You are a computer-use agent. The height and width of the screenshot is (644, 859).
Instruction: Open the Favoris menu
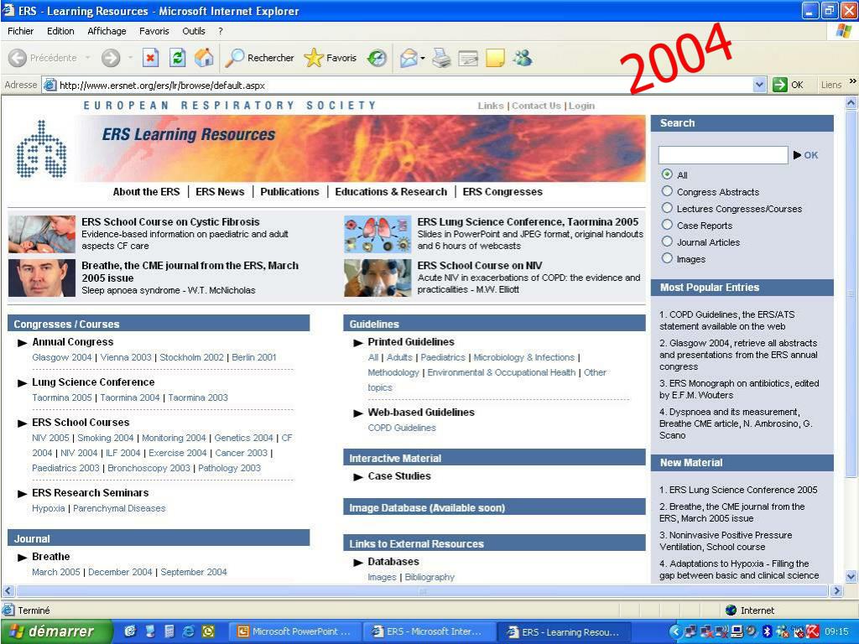[x=154, y=31]
